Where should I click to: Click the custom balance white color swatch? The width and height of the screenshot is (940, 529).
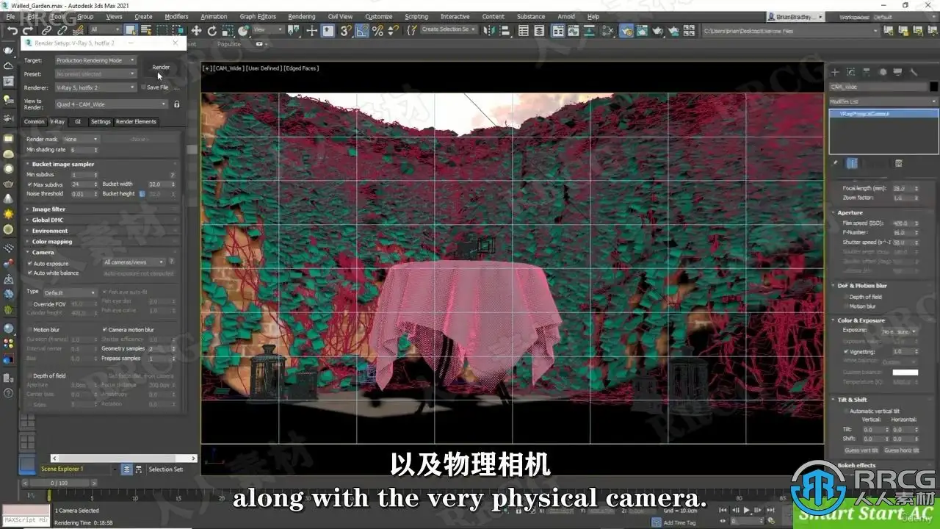(905, 373)
